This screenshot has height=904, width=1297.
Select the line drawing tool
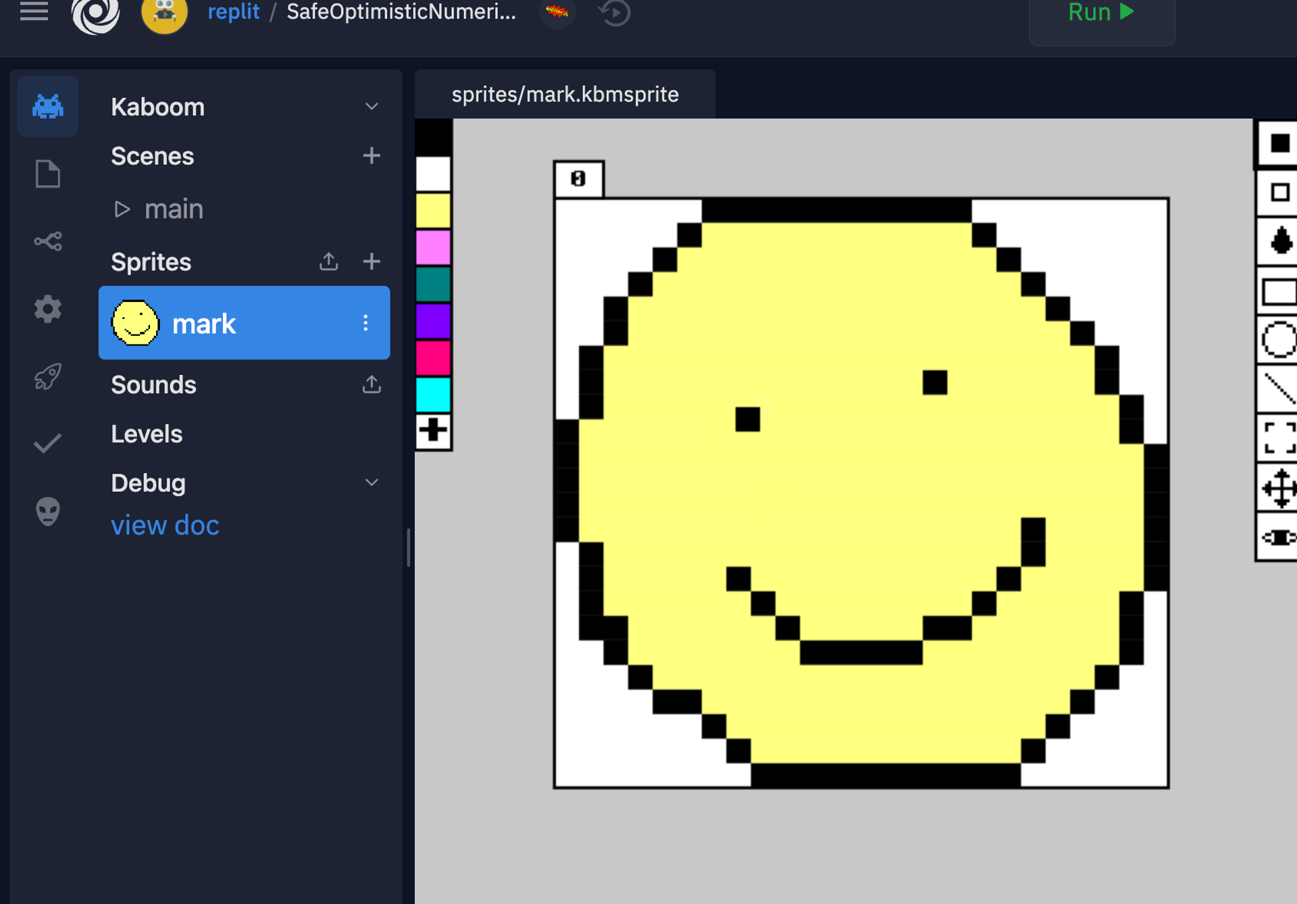1279,389
